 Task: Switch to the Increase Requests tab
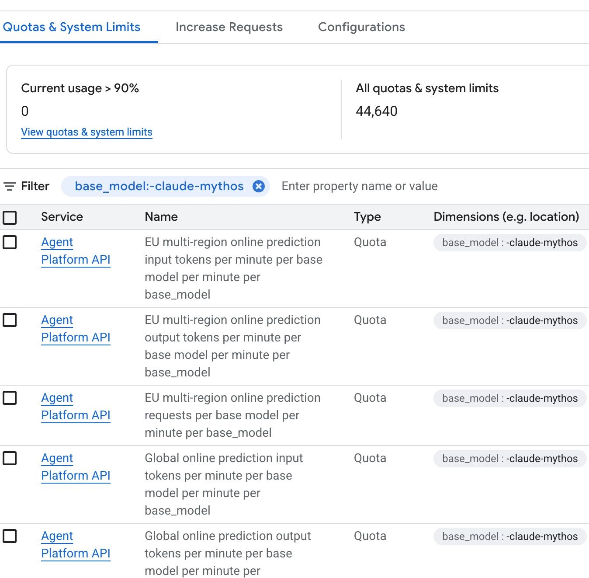click(229, 27)
